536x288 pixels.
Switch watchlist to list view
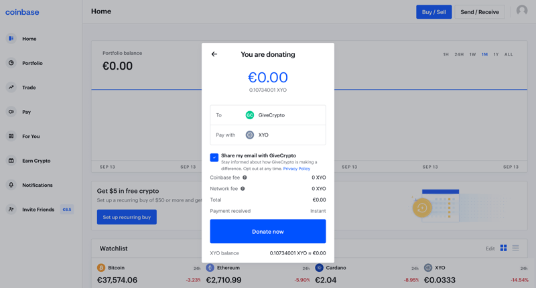[515, 248]
